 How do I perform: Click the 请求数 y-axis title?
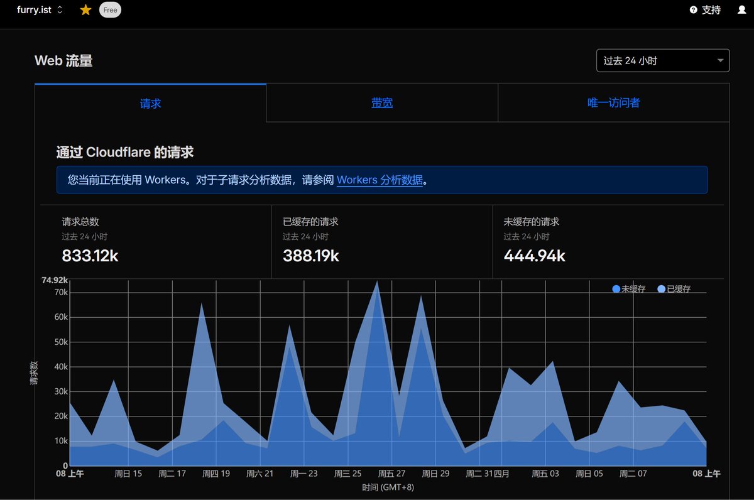tap(35, 372)
